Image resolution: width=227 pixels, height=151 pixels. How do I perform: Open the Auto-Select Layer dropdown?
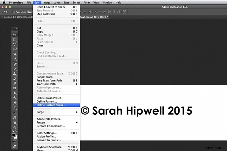coord(30,12)
